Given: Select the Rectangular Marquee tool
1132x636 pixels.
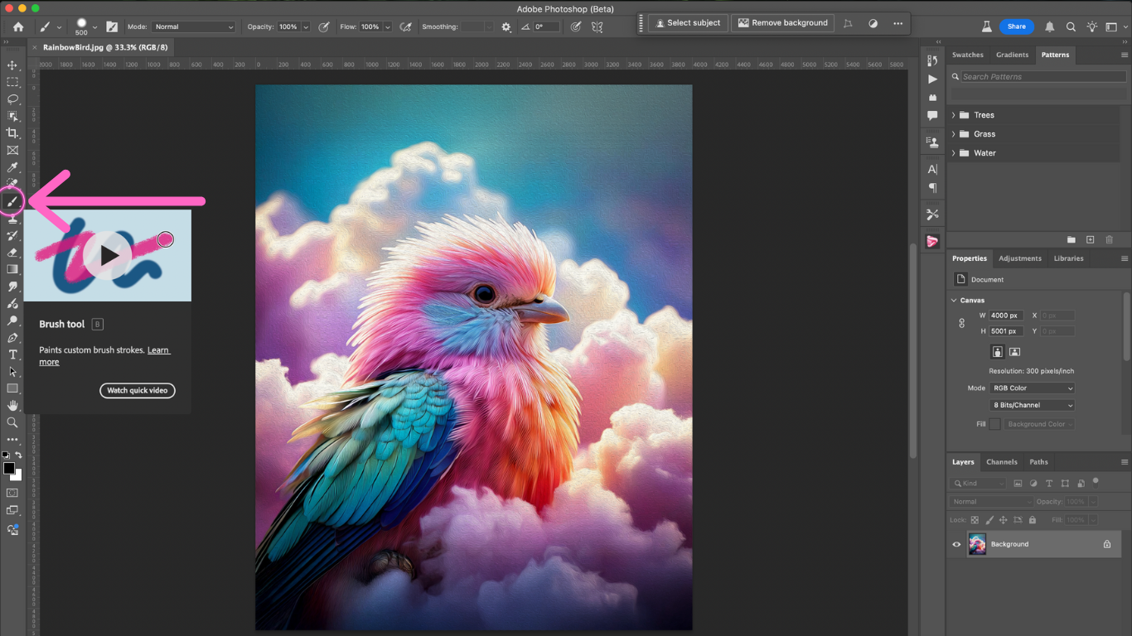Looking at the screenshot, I should click(x=12, y=82).
